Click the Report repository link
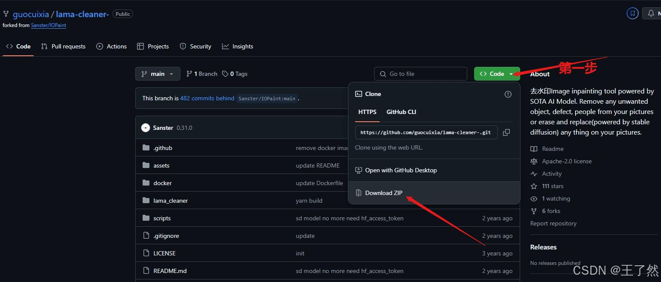Viewport: 661px width, 282px height. click(x=553, y=223)
